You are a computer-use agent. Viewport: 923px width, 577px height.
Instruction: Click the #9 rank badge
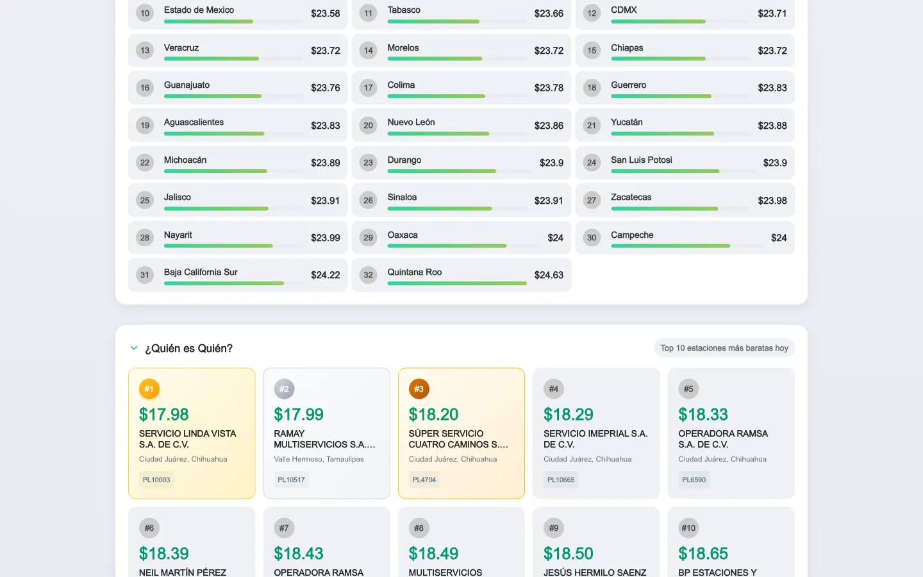point(554,528)
